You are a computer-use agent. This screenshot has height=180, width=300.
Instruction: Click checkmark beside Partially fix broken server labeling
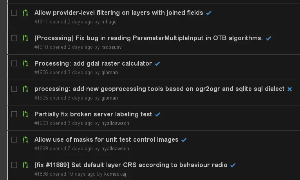click(x=158, y=114)
